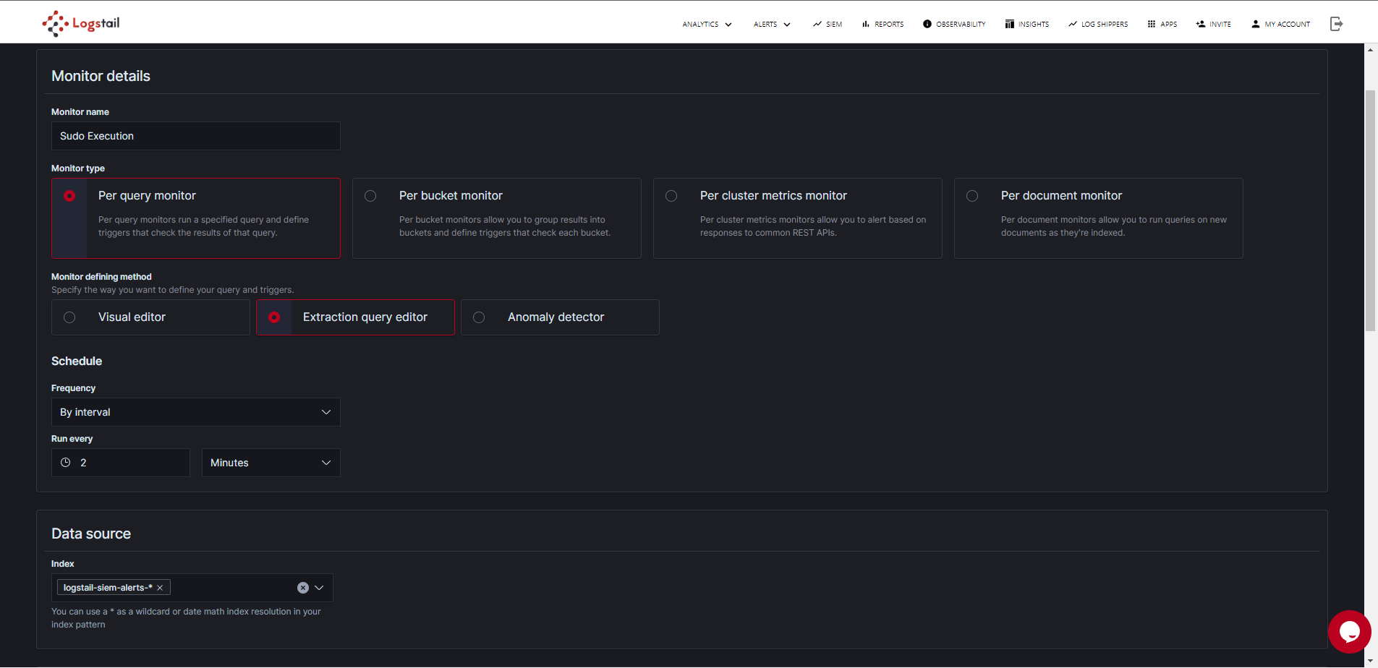Screen dimensions: 1378x668
Task: Click the Monitor details heading
Action: (101, 76)
